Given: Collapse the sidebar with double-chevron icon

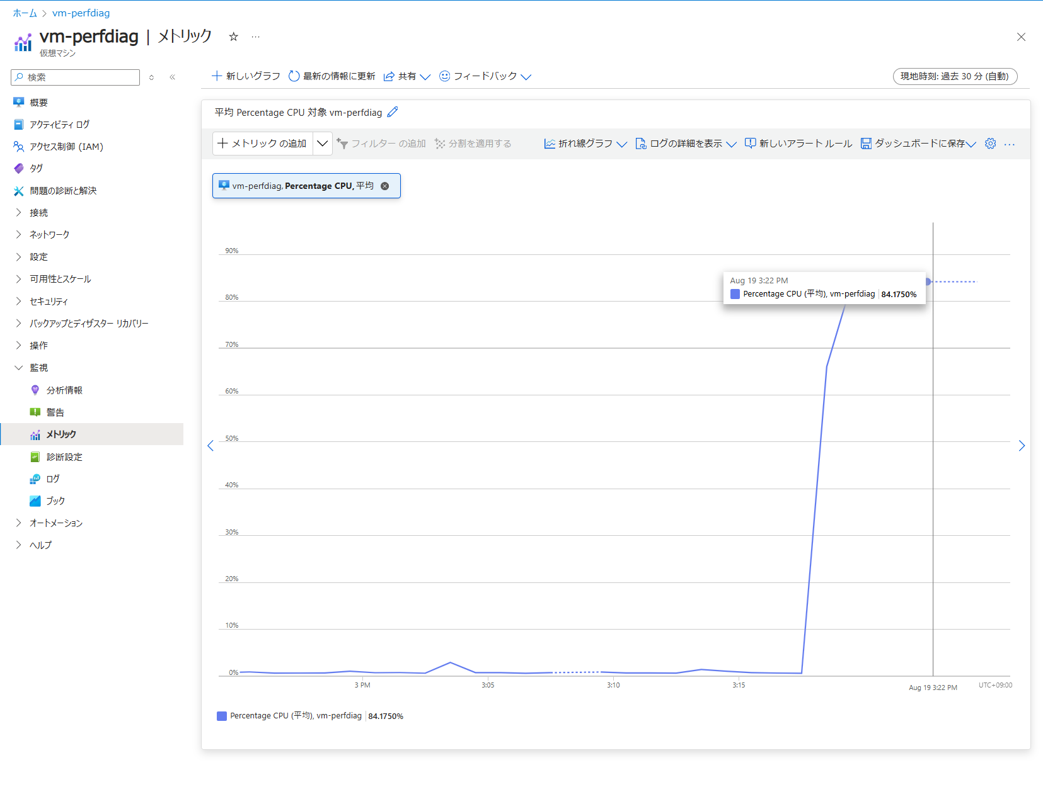Looking at the screenshot, I should (x=172, y=77).
